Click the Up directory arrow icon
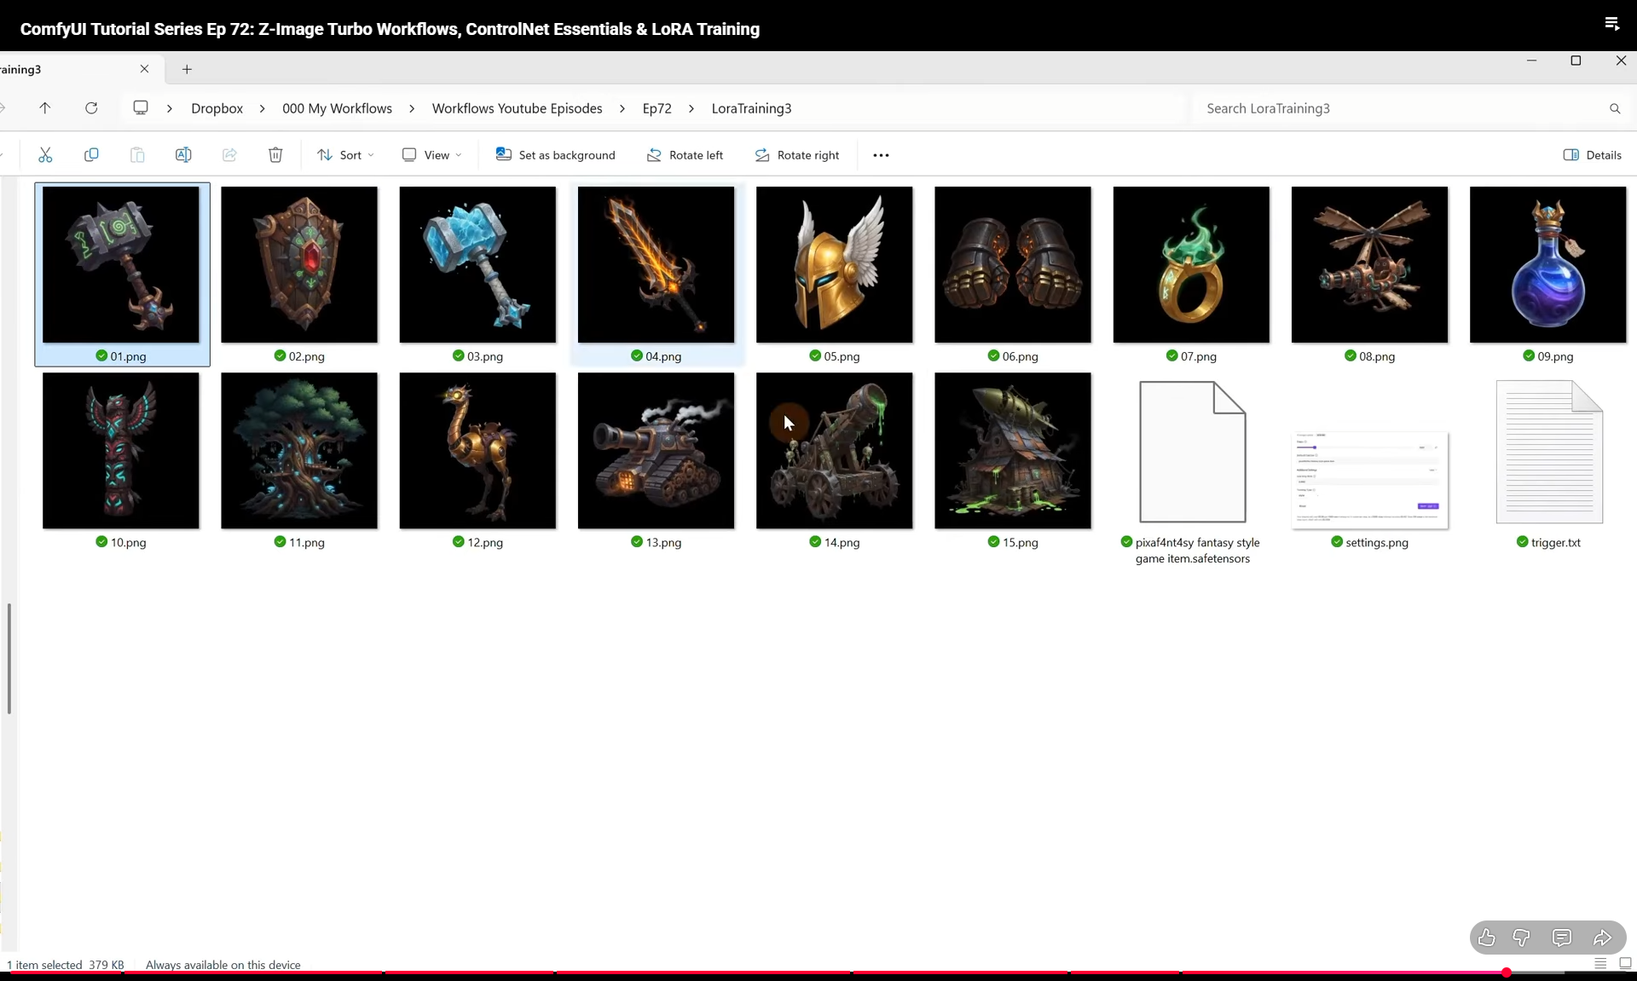The width and height of the screenshot is (1637, 981). (45, 108)
